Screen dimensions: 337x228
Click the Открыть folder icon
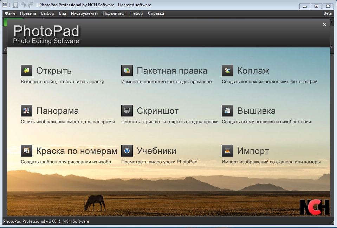click(x=26, y=71)
